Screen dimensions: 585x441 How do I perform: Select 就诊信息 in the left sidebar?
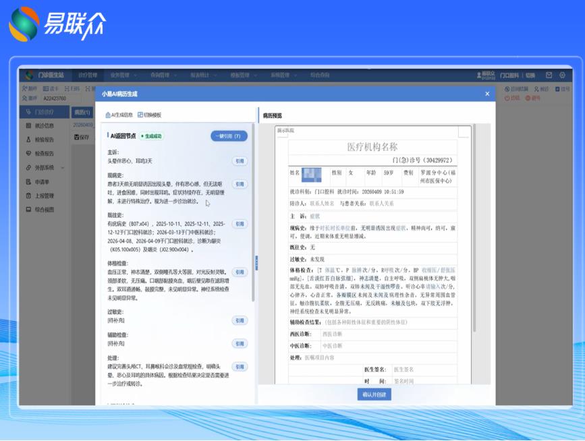coord(45,125)
